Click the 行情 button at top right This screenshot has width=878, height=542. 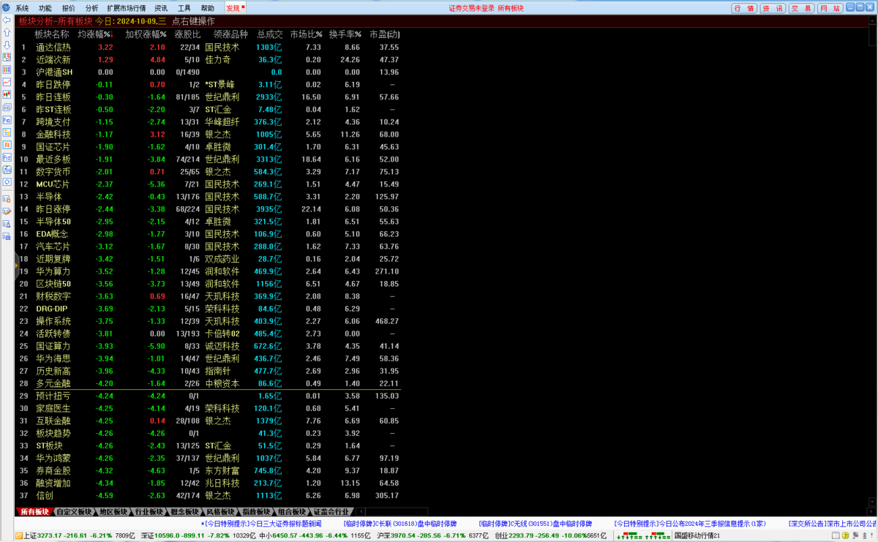pyautogui.click(x=744, y=8)
